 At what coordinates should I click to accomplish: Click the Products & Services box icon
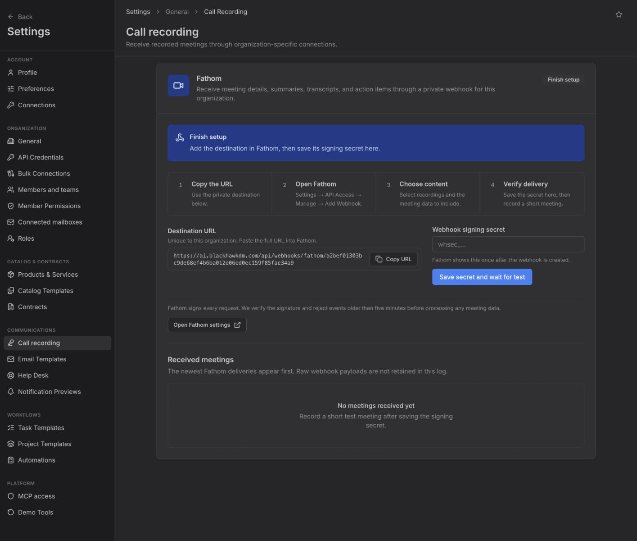[11, 274]
